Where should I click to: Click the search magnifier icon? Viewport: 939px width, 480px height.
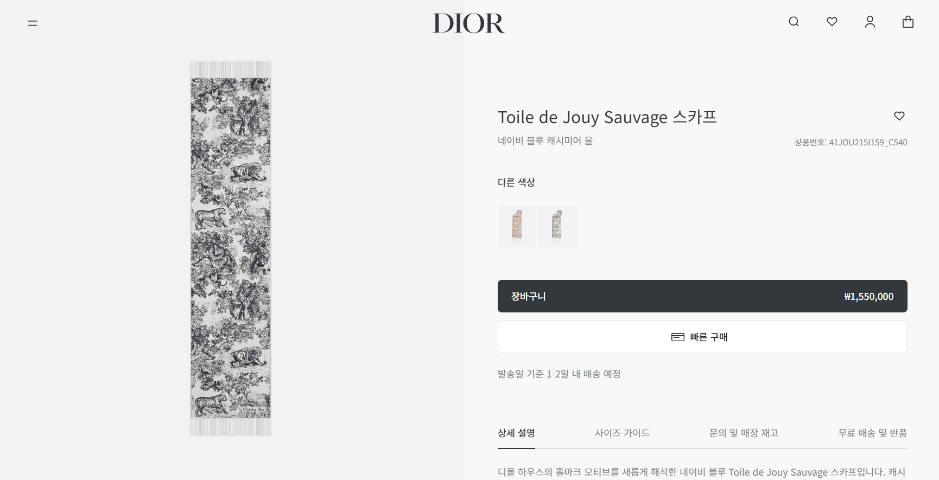794,22
